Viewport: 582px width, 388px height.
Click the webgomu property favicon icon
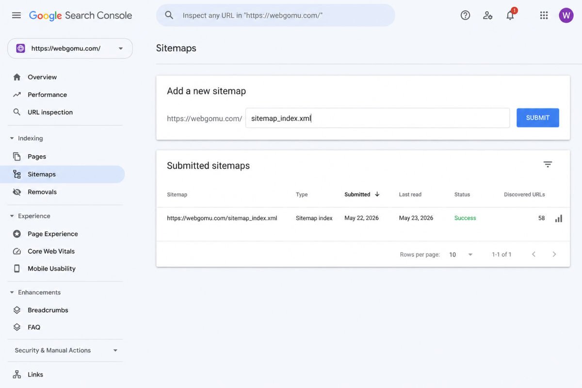point(20,48)
